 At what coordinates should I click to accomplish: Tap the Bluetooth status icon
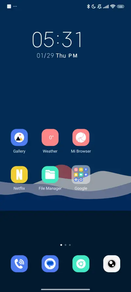pyautogui.click(x=88, y=7)
